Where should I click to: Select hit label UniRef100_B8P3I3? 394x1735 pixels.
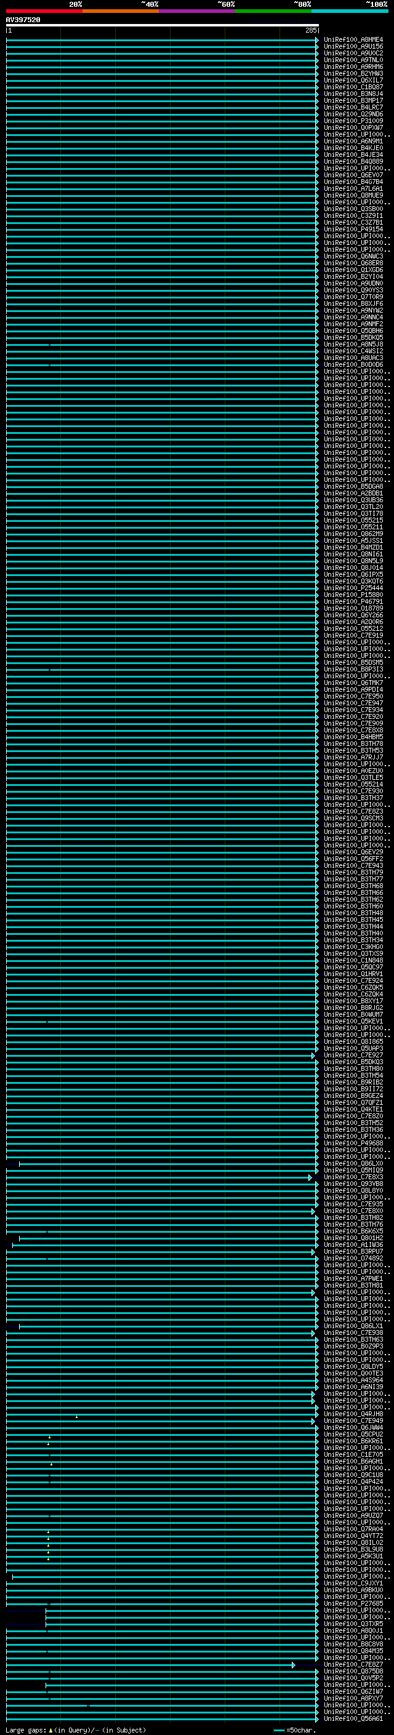pyautogui.click(x=353, y=669)
